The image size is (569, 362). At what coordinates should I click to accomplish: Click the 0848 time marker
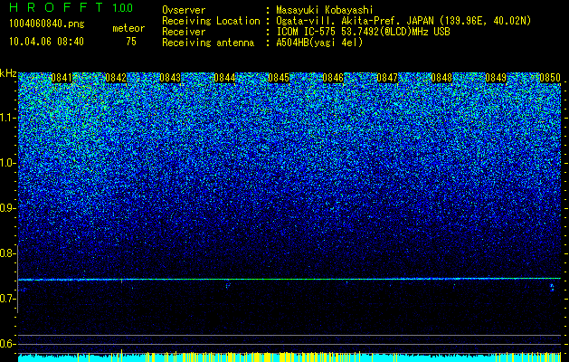point(441,78)
